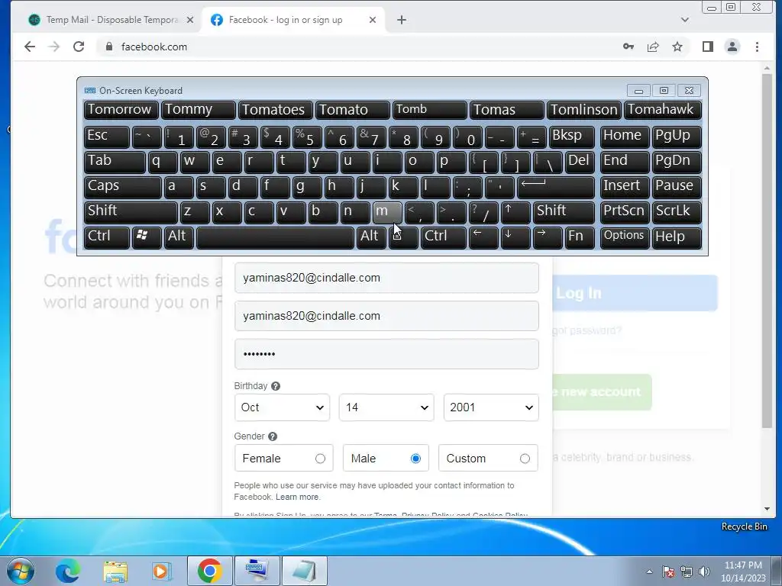Click the Tab key on keyboard
This screenshot has height=586, width=782.
pyautogui.click(x=115, y=162)
